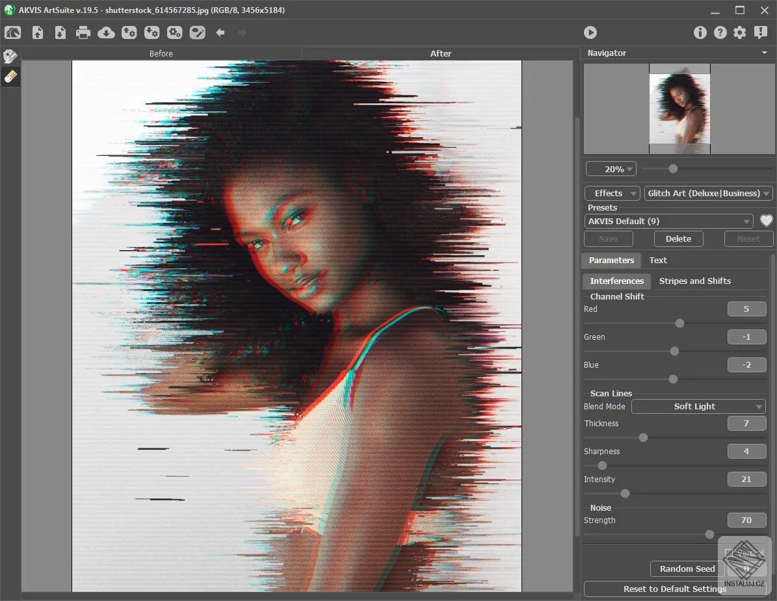Viewport: 777px width, 601px height.
Task: Switch to the After tab
Action: tap(441, 53)
